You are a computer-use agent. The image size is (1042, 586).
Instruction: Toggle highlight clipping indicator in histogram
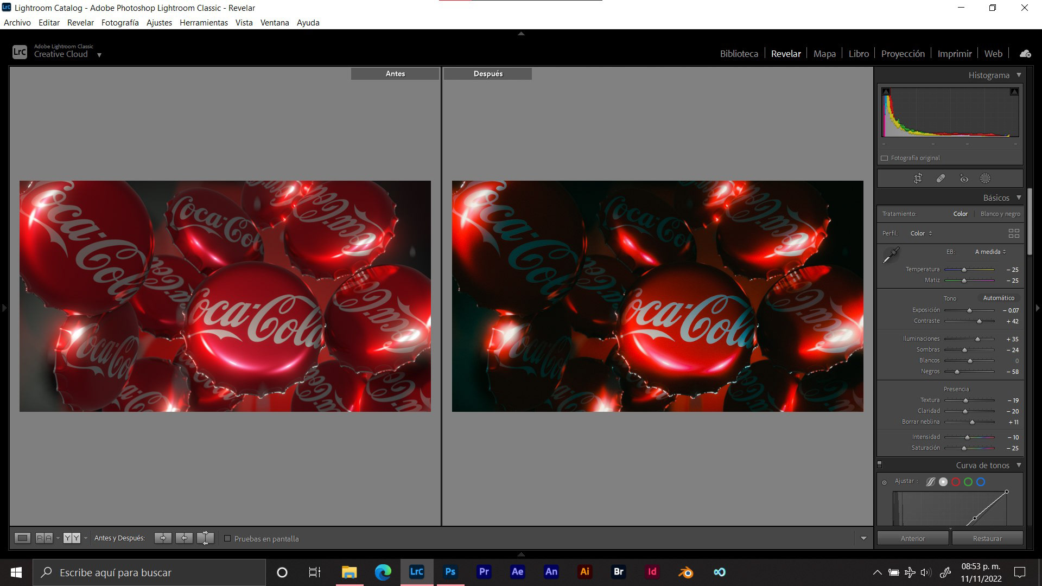pyautogui.click(x=1014, y=92)
